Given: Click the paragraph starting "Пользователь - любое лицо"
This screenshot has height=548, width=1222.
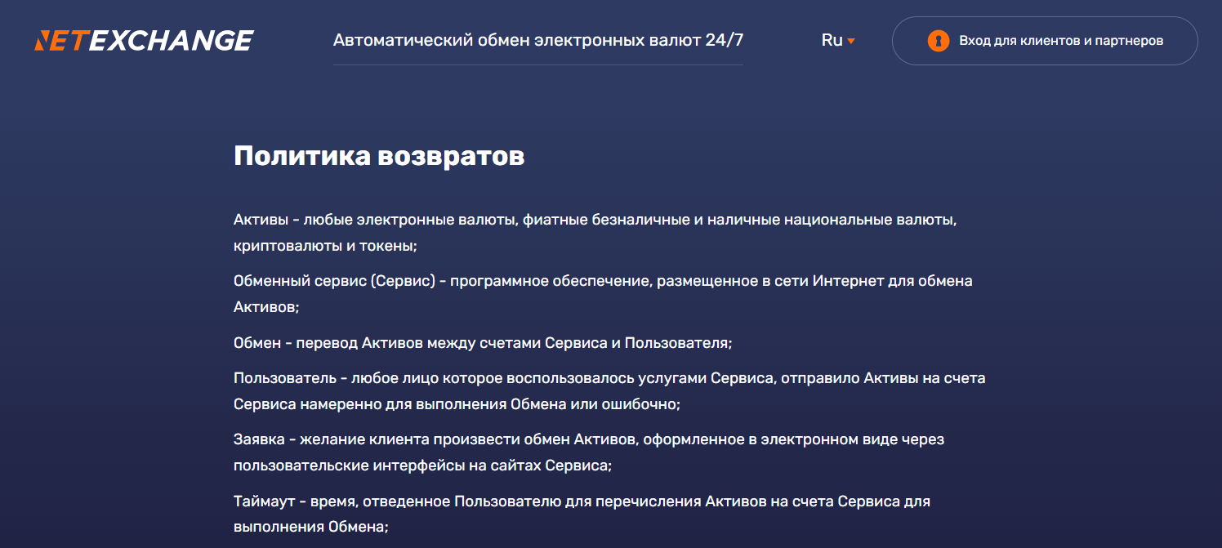Looking at the screenshot, I should coord(609,391).
